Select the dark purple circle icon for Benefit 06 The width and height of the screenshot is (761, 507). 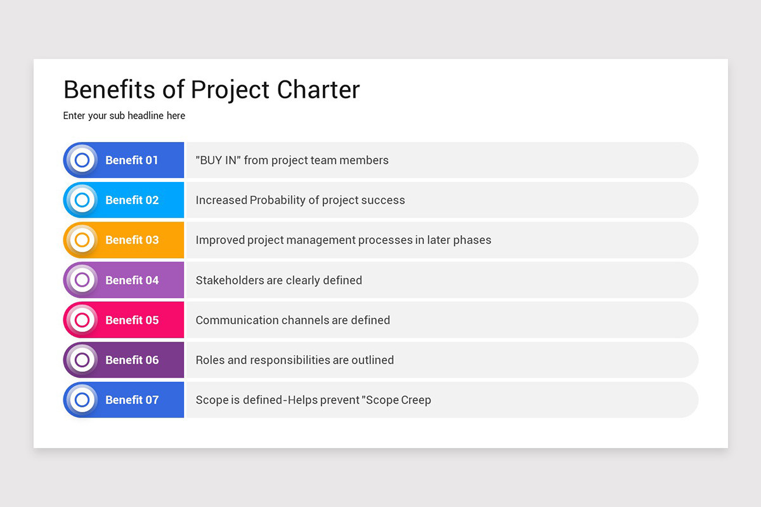coord(82,360)
